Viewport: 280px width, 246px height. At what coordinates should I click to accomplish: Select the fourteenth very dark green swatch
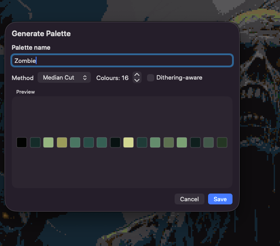tap(195, 142)
